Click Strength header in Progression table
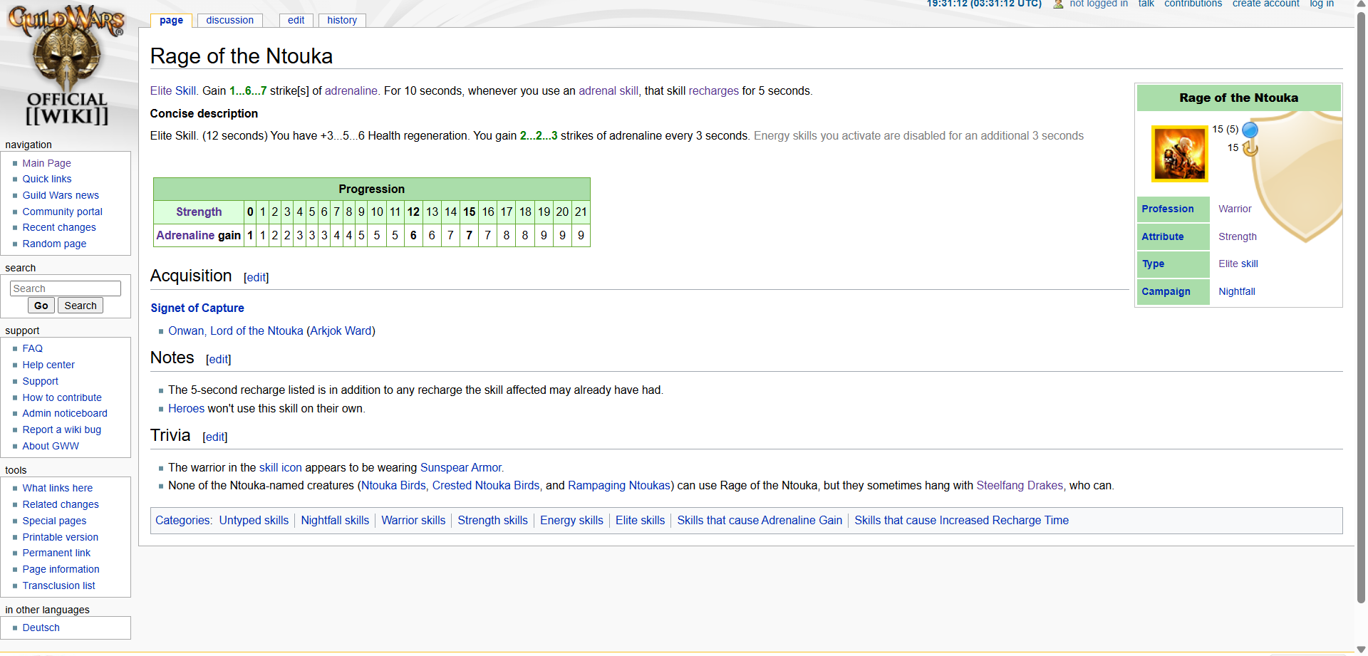This screenshot has height=656, width=1368. [x=199, y=212]
